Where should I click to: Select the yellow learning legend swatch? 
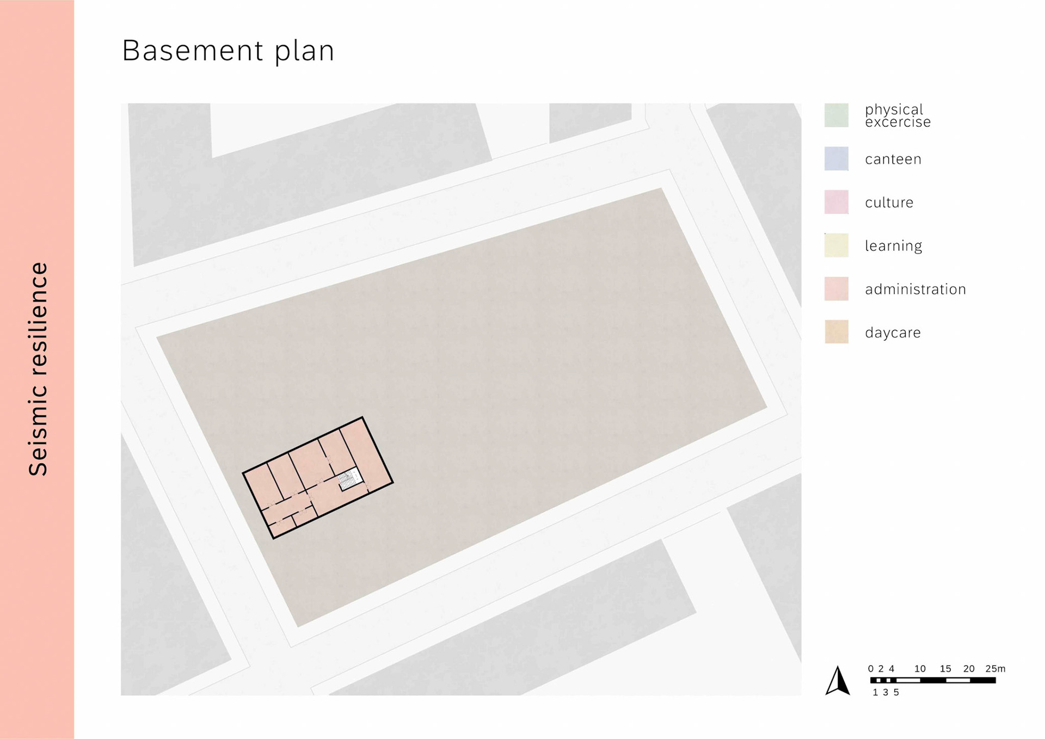click(837, 245)
